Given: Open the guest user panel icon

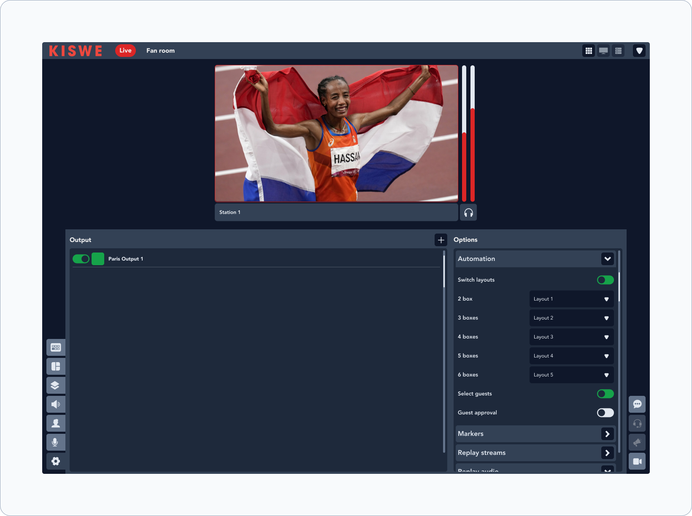Looking at the screenshot, I should click(56, 423).
